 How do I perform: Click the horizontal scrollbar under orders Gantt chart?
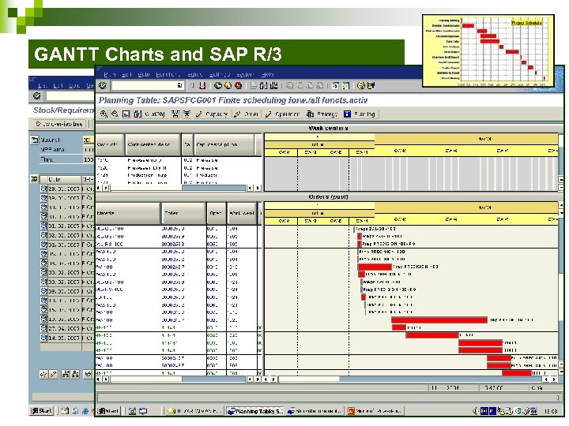[411, 379]
